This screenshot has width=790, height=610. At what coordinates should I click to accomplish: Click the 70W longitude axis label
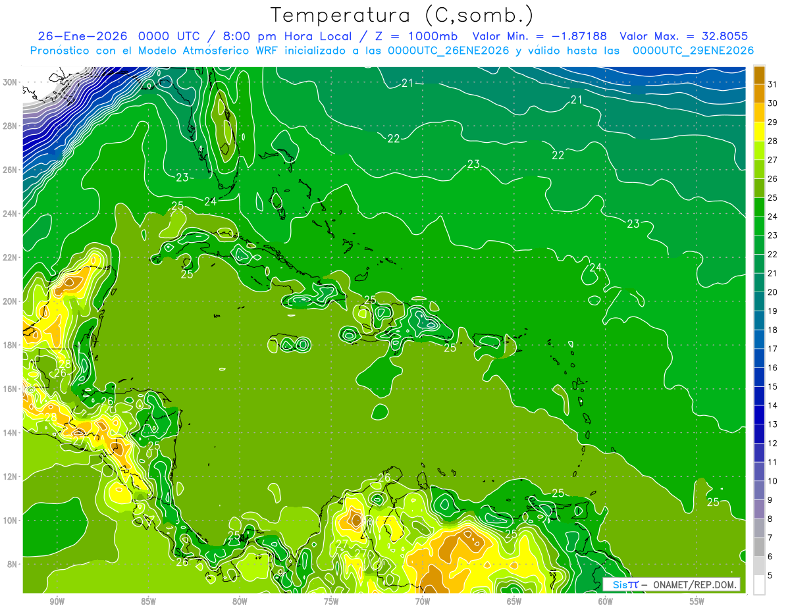point(423,601)
